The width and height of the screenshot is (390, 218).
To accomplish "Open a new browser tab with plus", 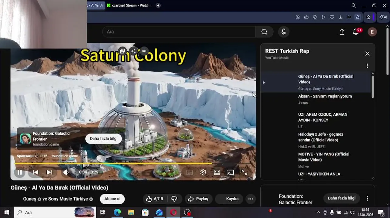I will (158, 5).
